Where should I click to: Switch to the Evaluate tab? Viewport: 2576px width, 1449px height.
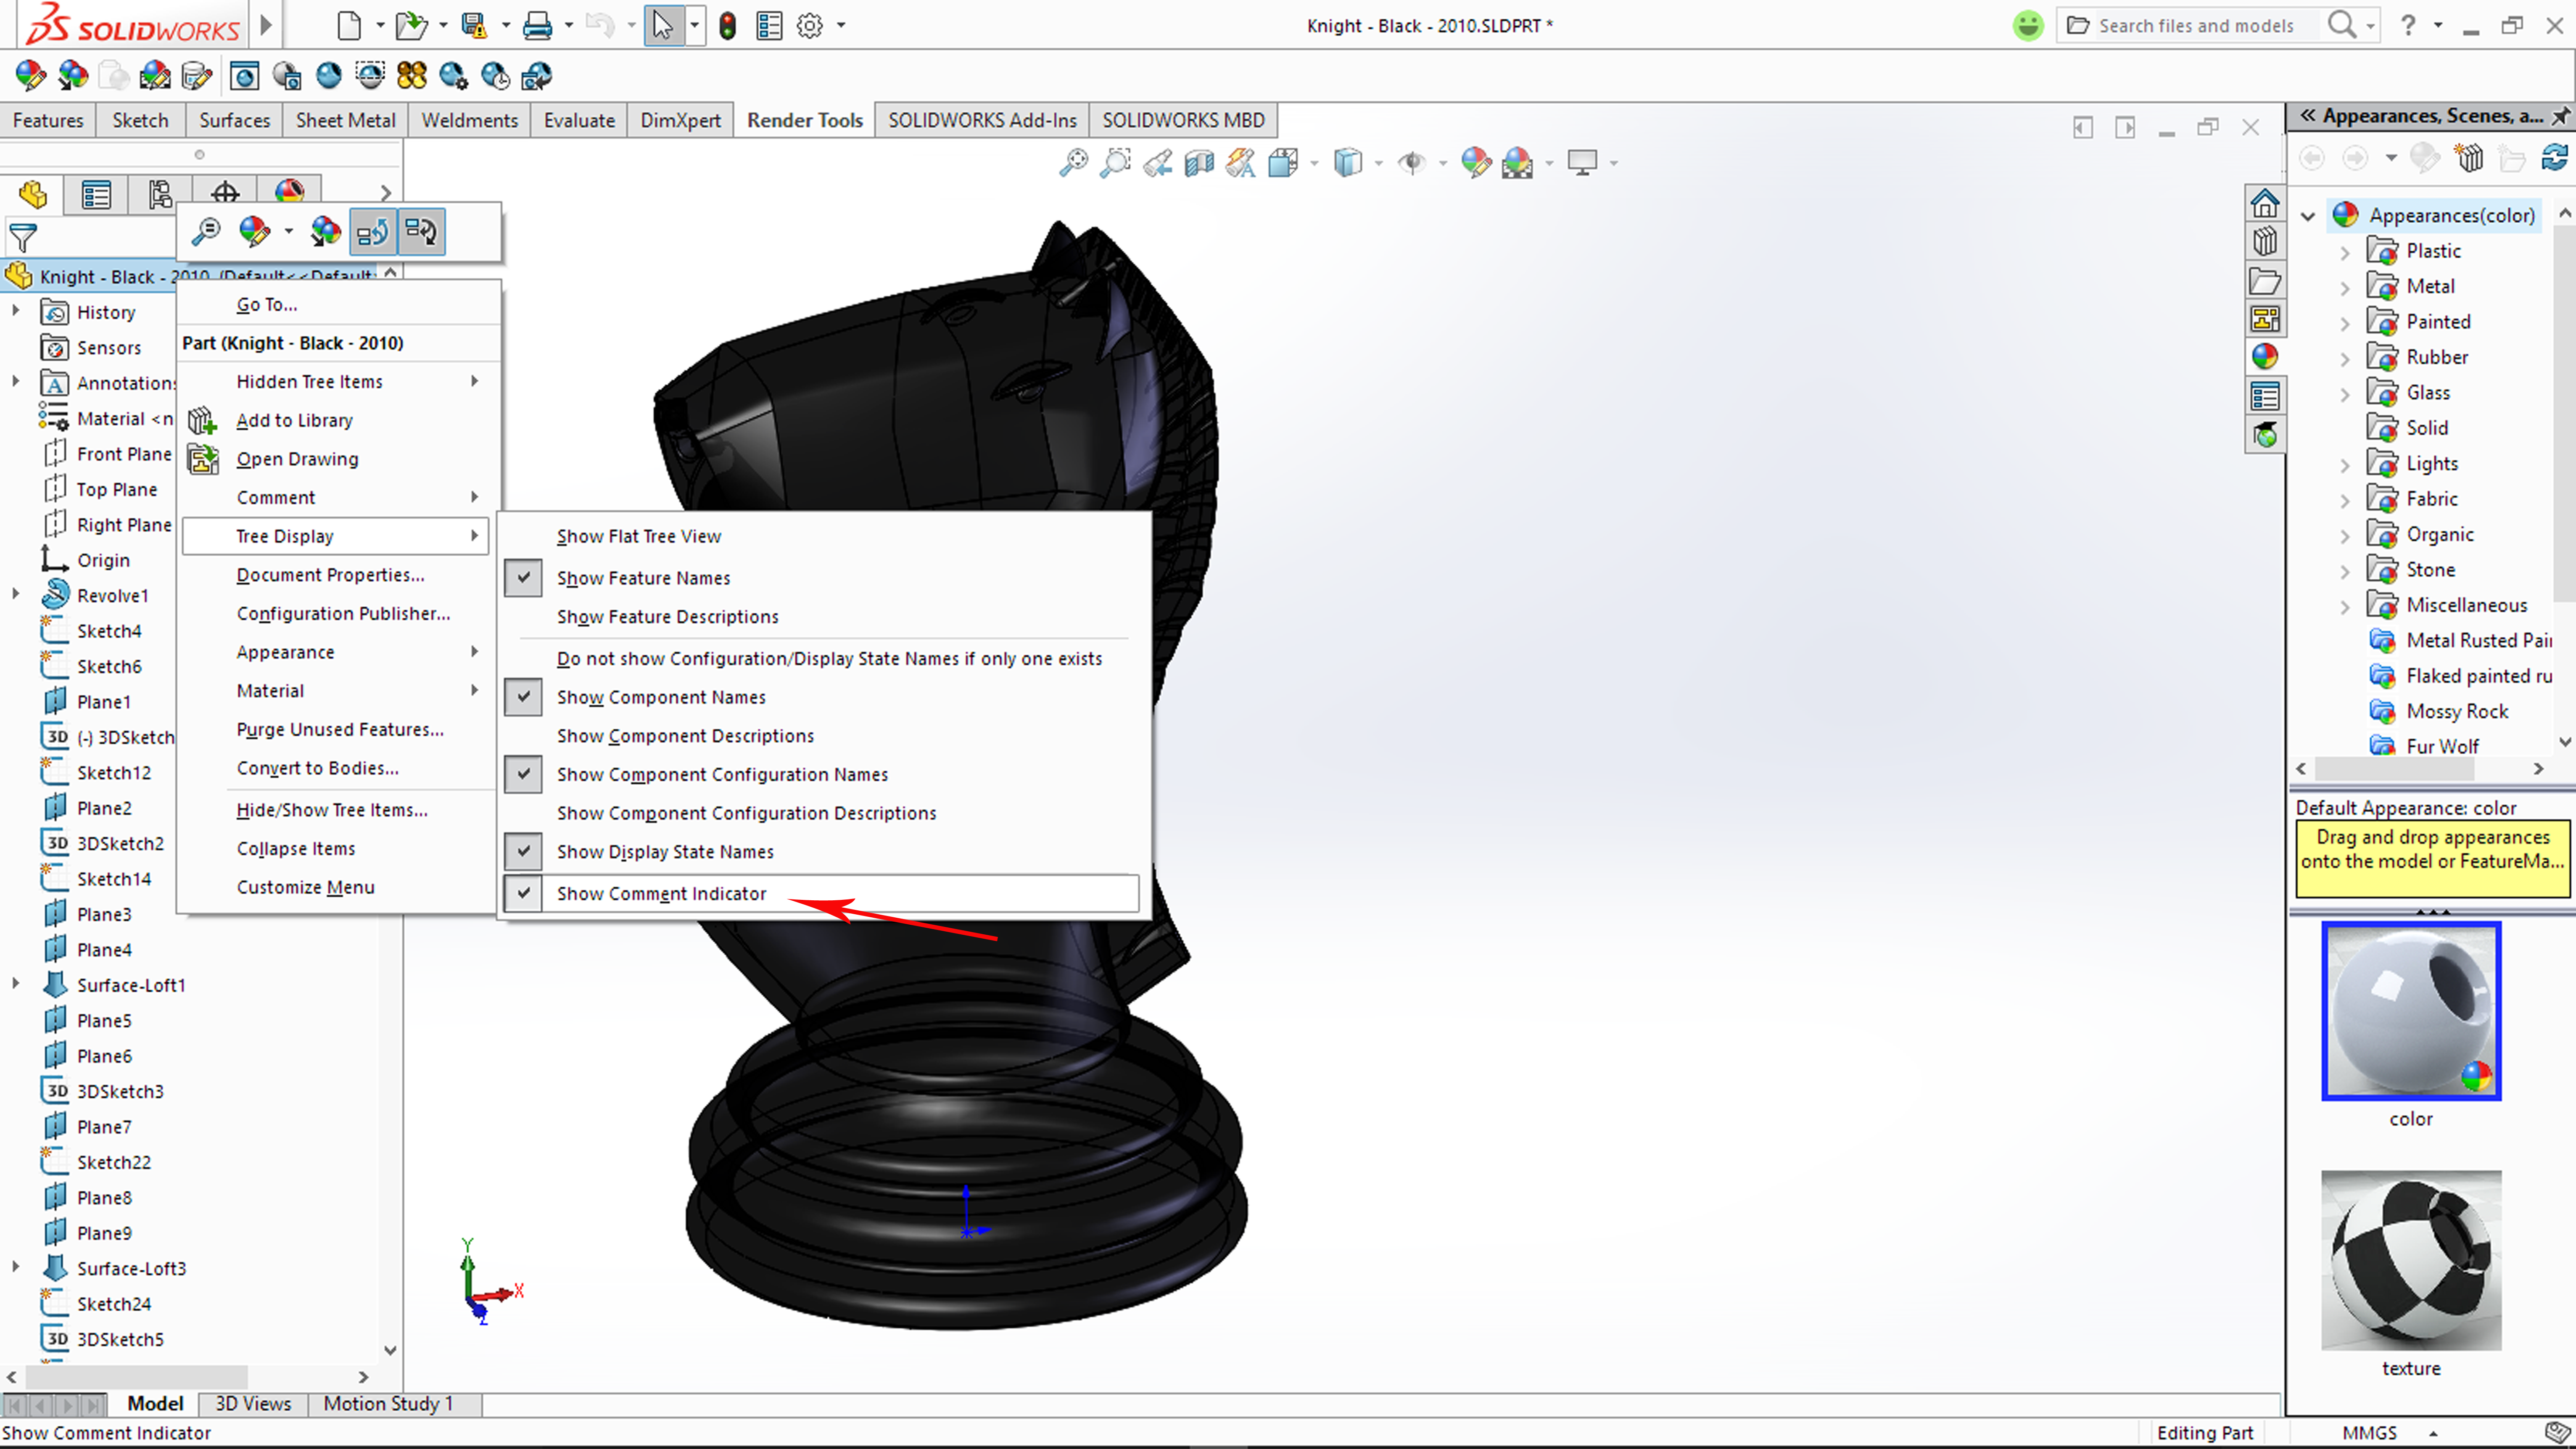[579, 120]
